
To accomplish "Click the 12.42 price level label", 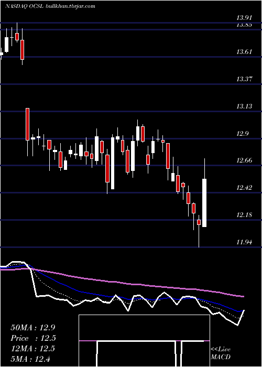I will click(x=244, y=188).
